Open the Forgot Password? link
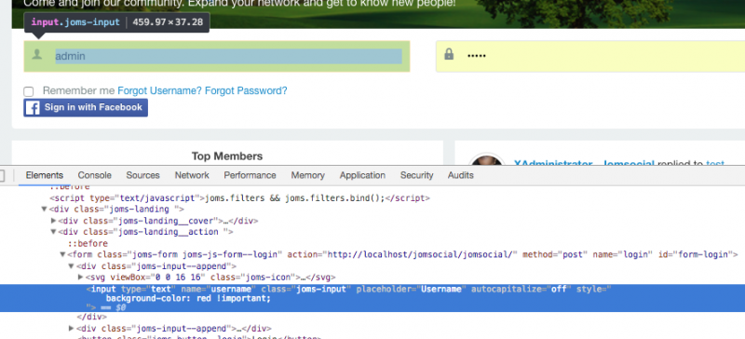This screenshot has height=339, width=745. click(x=246, y=91)
